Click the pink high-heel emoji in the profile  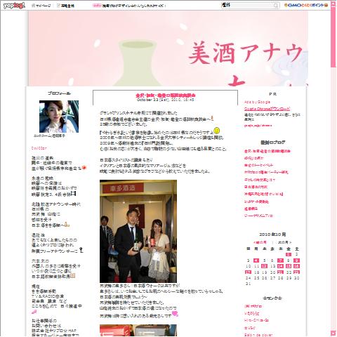coord(34,312)
